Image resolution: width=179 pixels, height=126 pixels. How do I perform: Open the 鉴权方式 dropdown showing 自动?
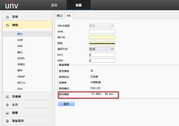[x=101, y=49]
